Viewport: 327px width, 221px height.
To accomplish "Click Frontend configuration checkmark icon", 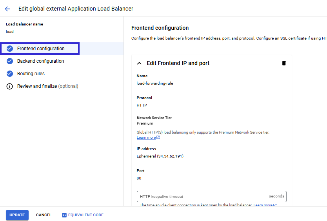I will pos(10,49).
